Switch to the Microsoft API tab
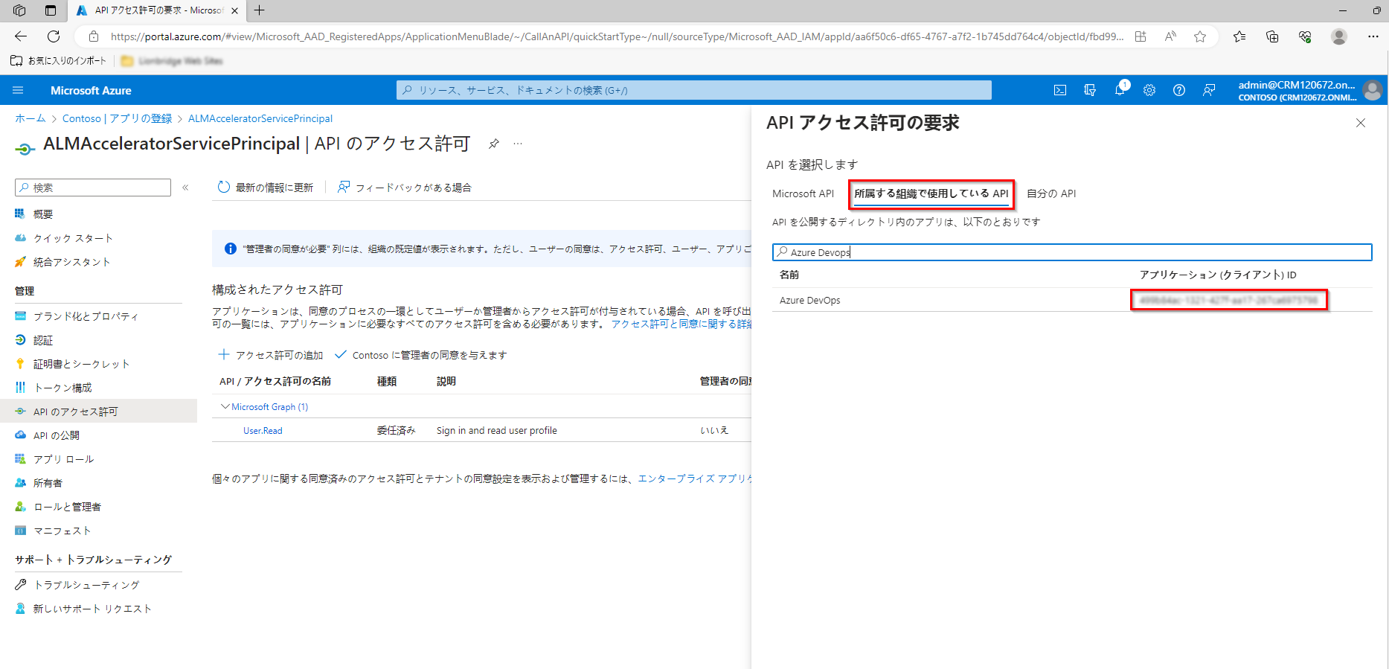Viewport: 1389px width, 669px height. [803, 193]
